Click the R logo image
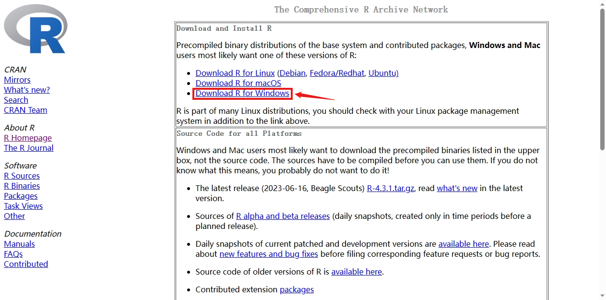 (x=36, y=29)
